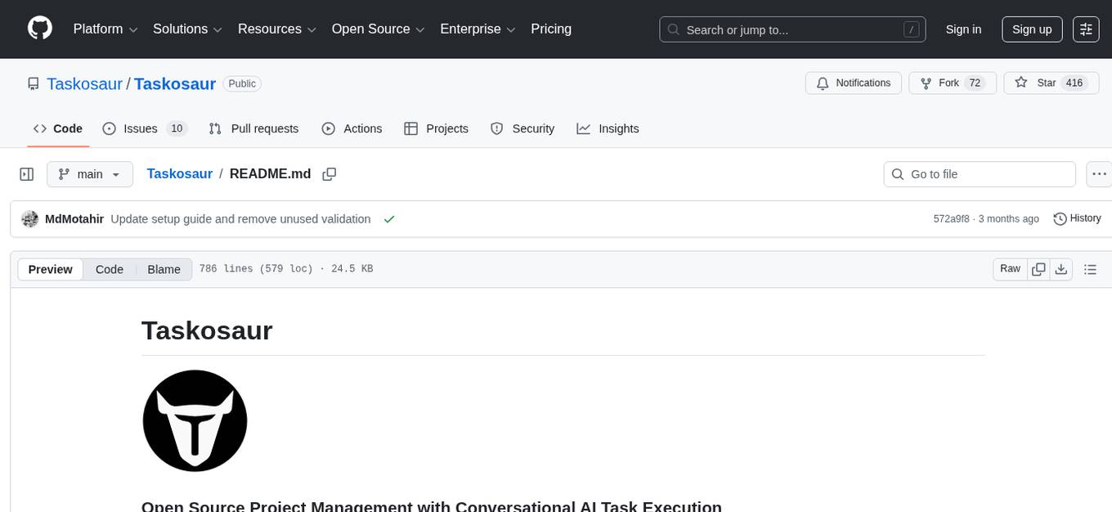Switch to Code view mode
This screenshot has height=512, width=1112.
click(x=109, y=269)
